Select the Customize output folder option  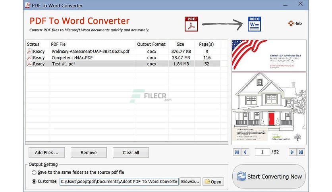[34, 181]
